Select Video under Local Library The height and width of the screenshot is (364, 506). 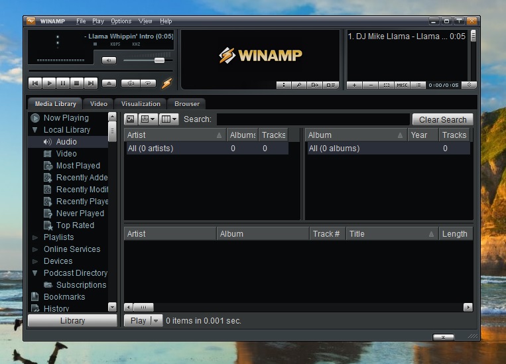(x=66, y=154)
